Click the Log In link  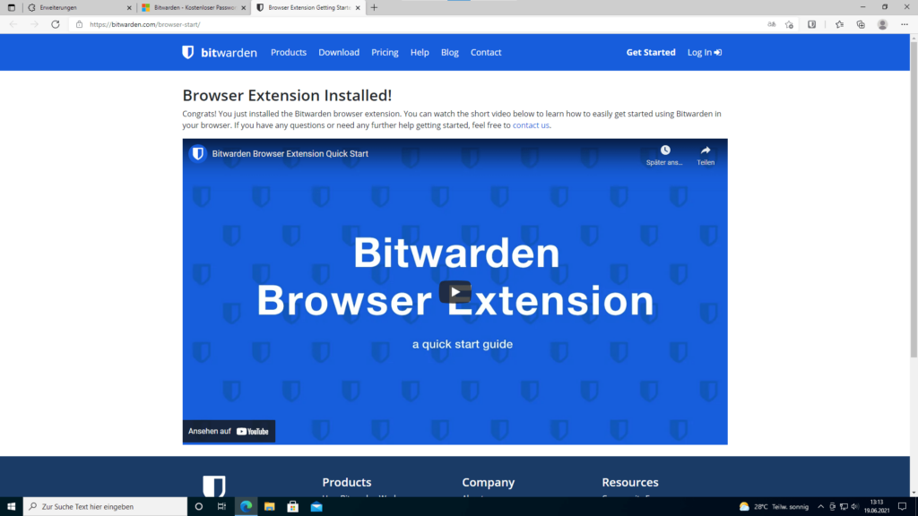[705, 52]
